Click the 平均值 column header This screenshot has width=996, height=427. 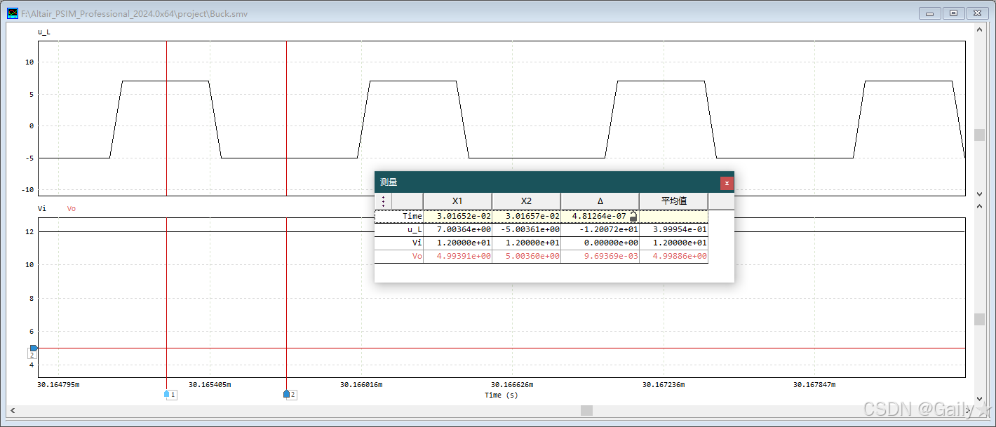[x=673, y=201]
